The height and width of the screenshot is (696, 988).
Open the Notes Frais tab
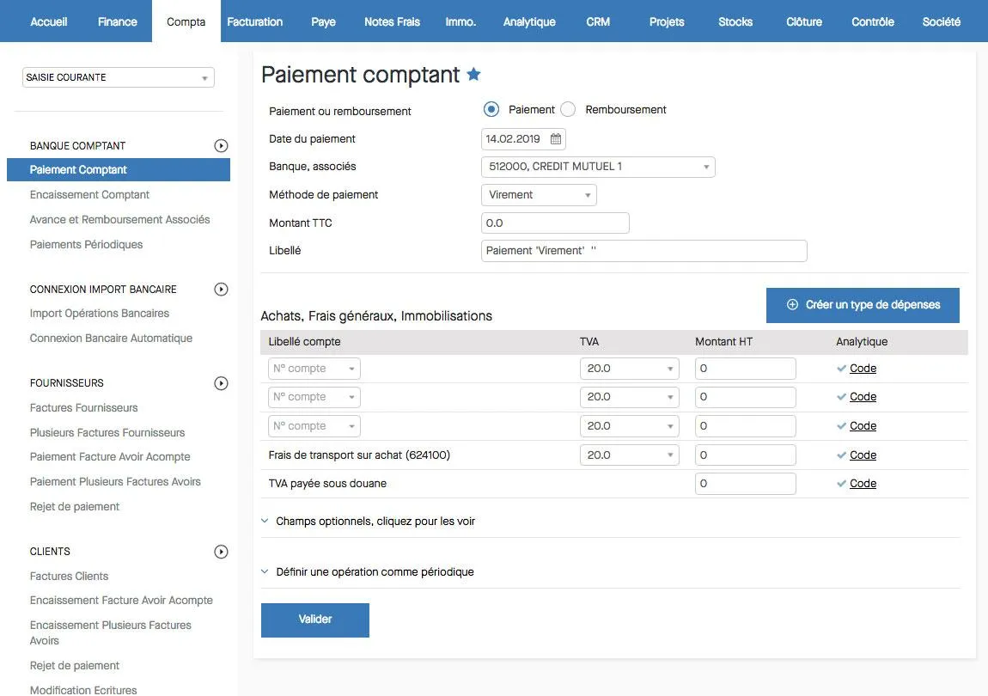pyautogui.click(x=392, y=21)
